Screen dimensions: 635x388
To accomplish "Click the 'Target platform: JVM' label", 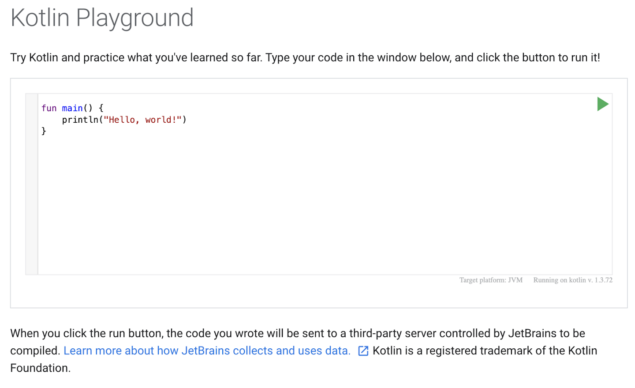I will point(491,280).
